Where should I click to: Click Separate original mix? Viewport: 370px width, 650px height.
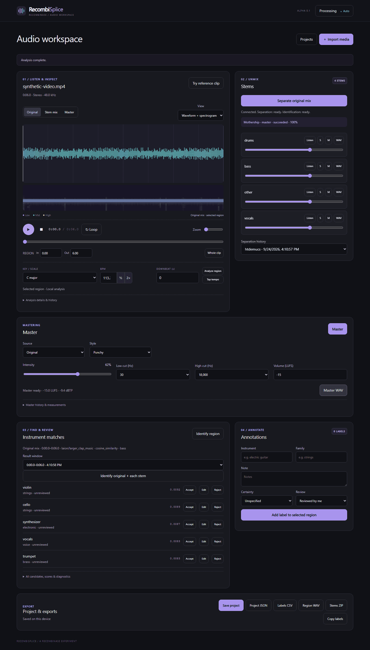point(294,101)
